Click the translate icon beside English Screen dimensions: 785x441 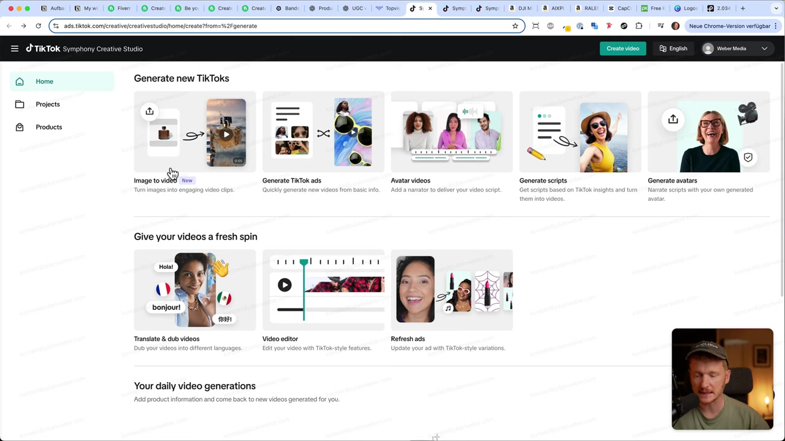(x=663, y=48)
